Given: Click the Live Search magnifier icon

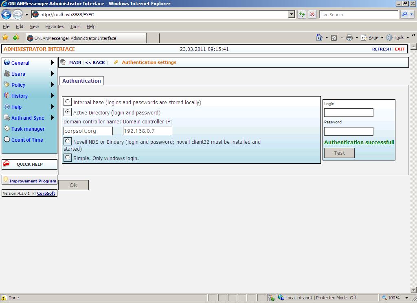Looking at the screenshot, I should (404, 14).
